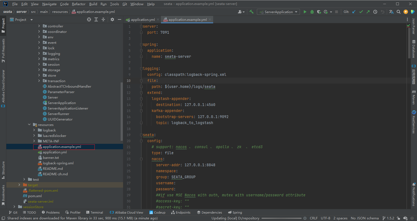Image resolution: width=417 pixels, height=221 pixels.
Task: Click CRLF line separator in the status bar
Action: [314, 218]
